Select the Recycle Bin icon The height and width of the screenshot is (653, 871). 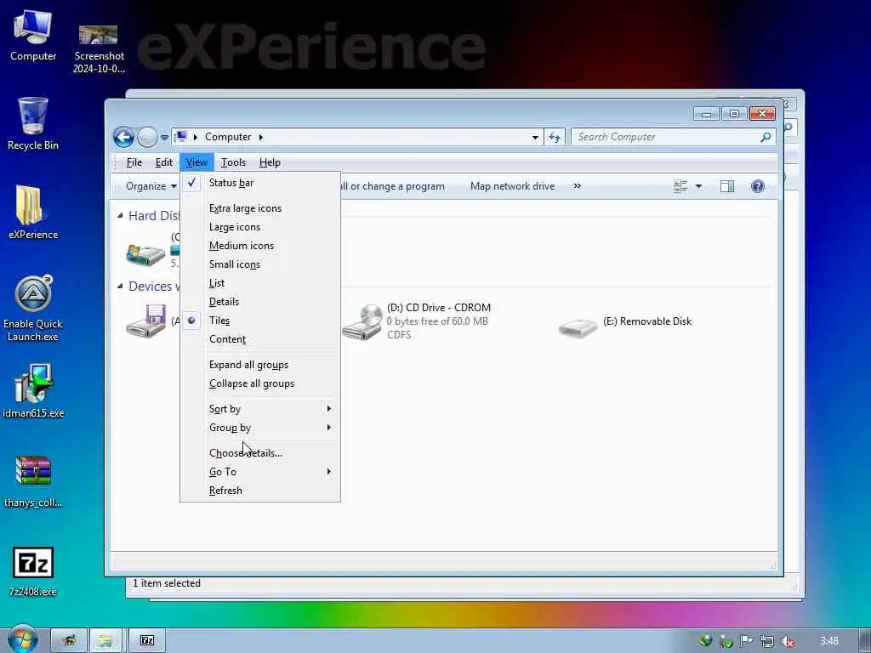coord(33,124)
